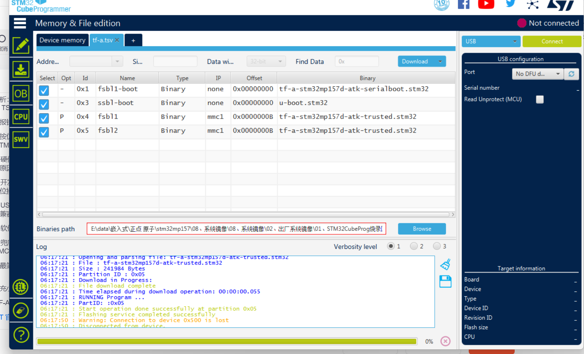
Task: Open the CPU panel
Action: [21, 117]
